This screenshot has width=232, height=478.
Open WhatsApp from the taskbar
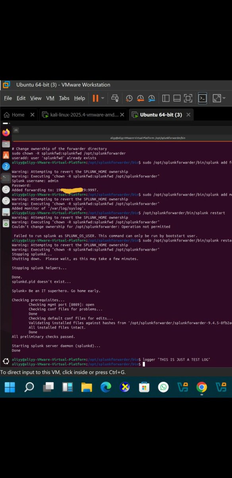pyautogui.click(x=163, y=387)
